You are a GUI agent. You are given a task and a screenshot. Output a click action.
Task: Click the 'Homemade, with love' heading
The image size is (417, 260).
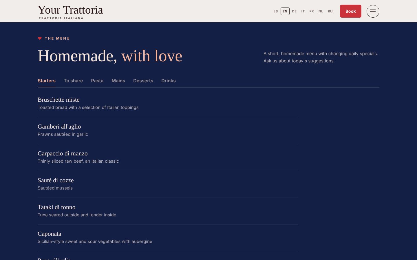[110, 56]
